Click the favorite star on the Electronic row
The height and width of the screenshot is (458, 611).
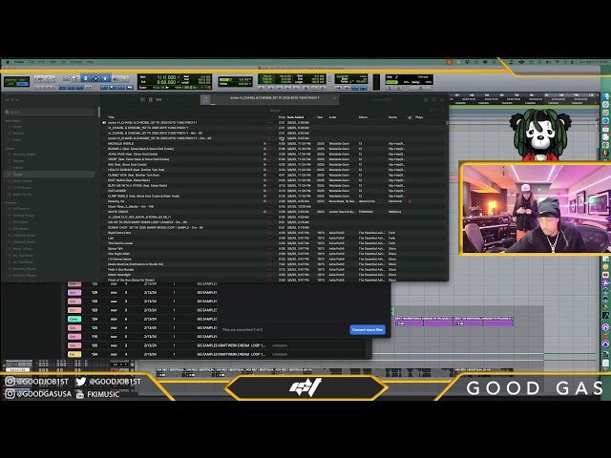410,201
